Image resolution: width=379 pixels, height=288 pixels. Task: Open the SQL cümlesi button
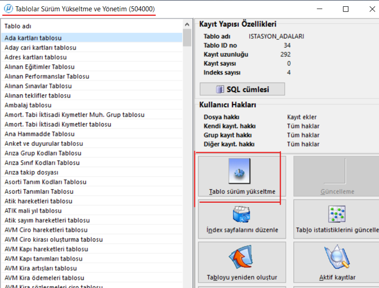click(242, 89)
